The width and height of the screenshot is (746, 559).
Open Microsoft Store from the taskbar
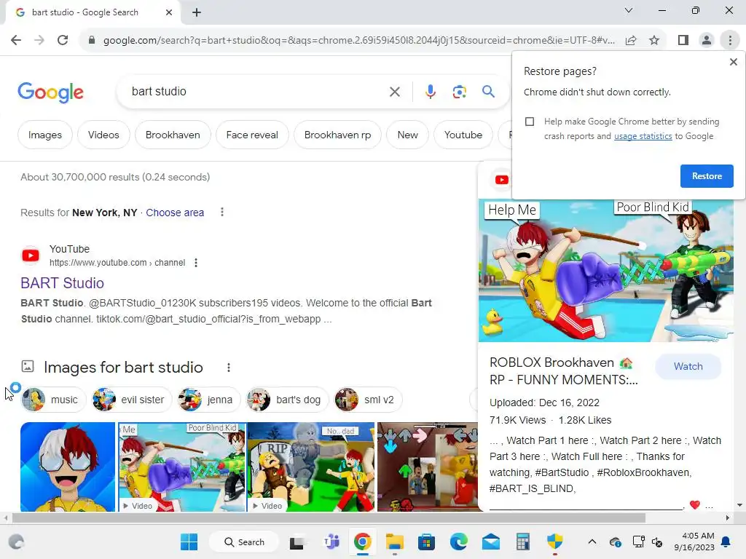[x=426, y=542]
